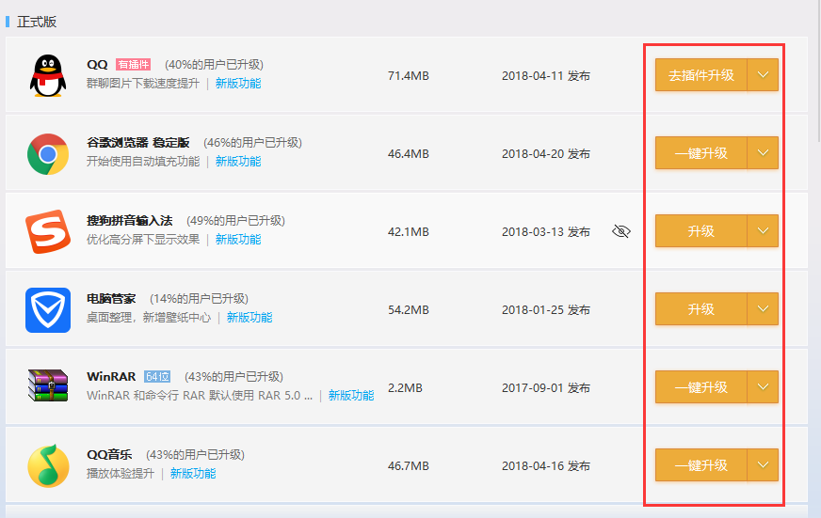
Task: Click the QQ software name
Action: coord(97,64)
